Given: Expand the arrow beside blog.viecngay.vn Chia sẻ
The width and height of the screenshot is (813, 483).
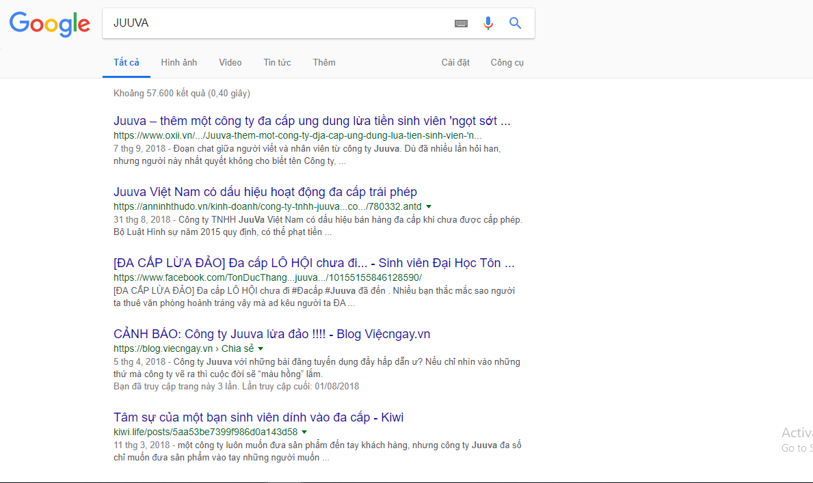Looking at the screenshot, I should coord(261,348).
